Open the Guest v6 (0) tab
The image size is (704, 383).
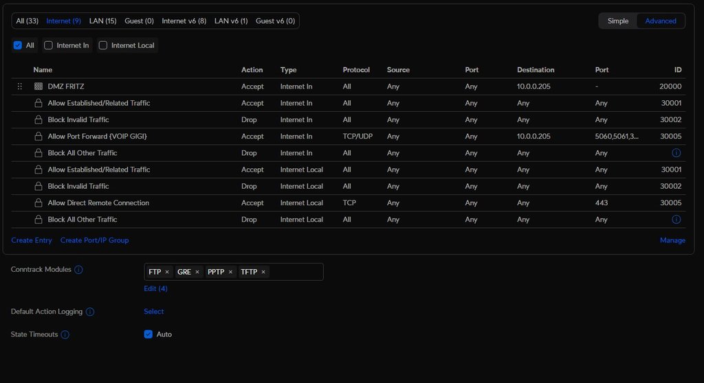[275, 21]
